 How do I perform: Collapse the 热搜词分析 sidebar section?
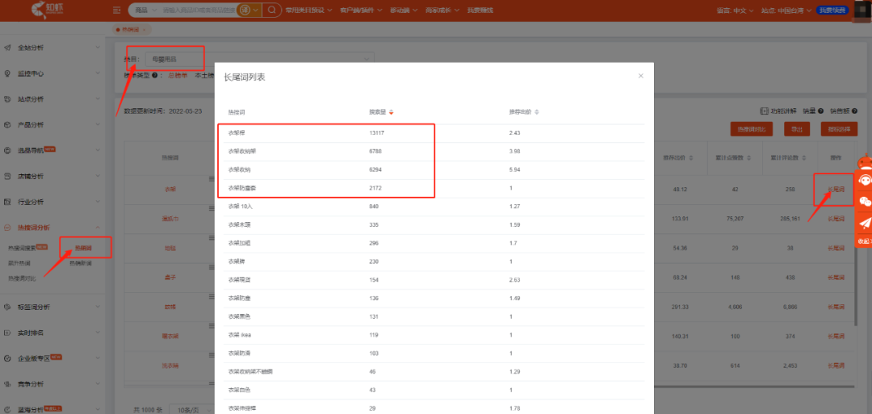tap(98, 228)
